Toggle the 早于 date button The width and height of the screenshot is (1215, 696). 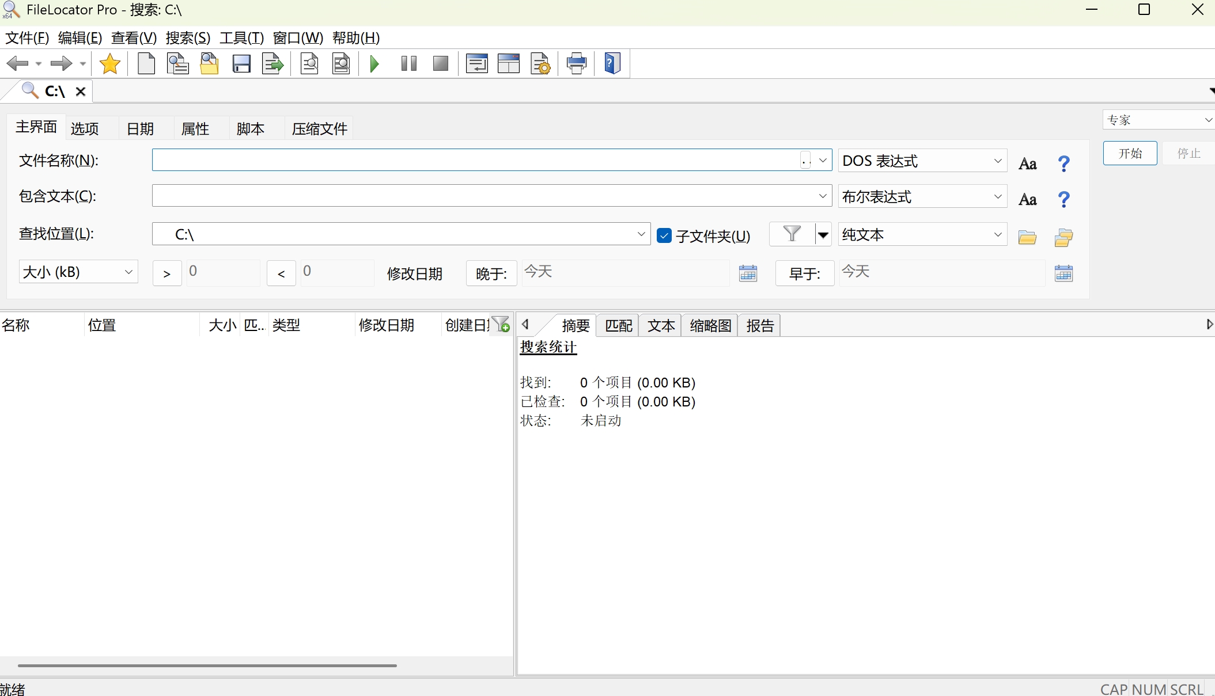coord(804,273)
